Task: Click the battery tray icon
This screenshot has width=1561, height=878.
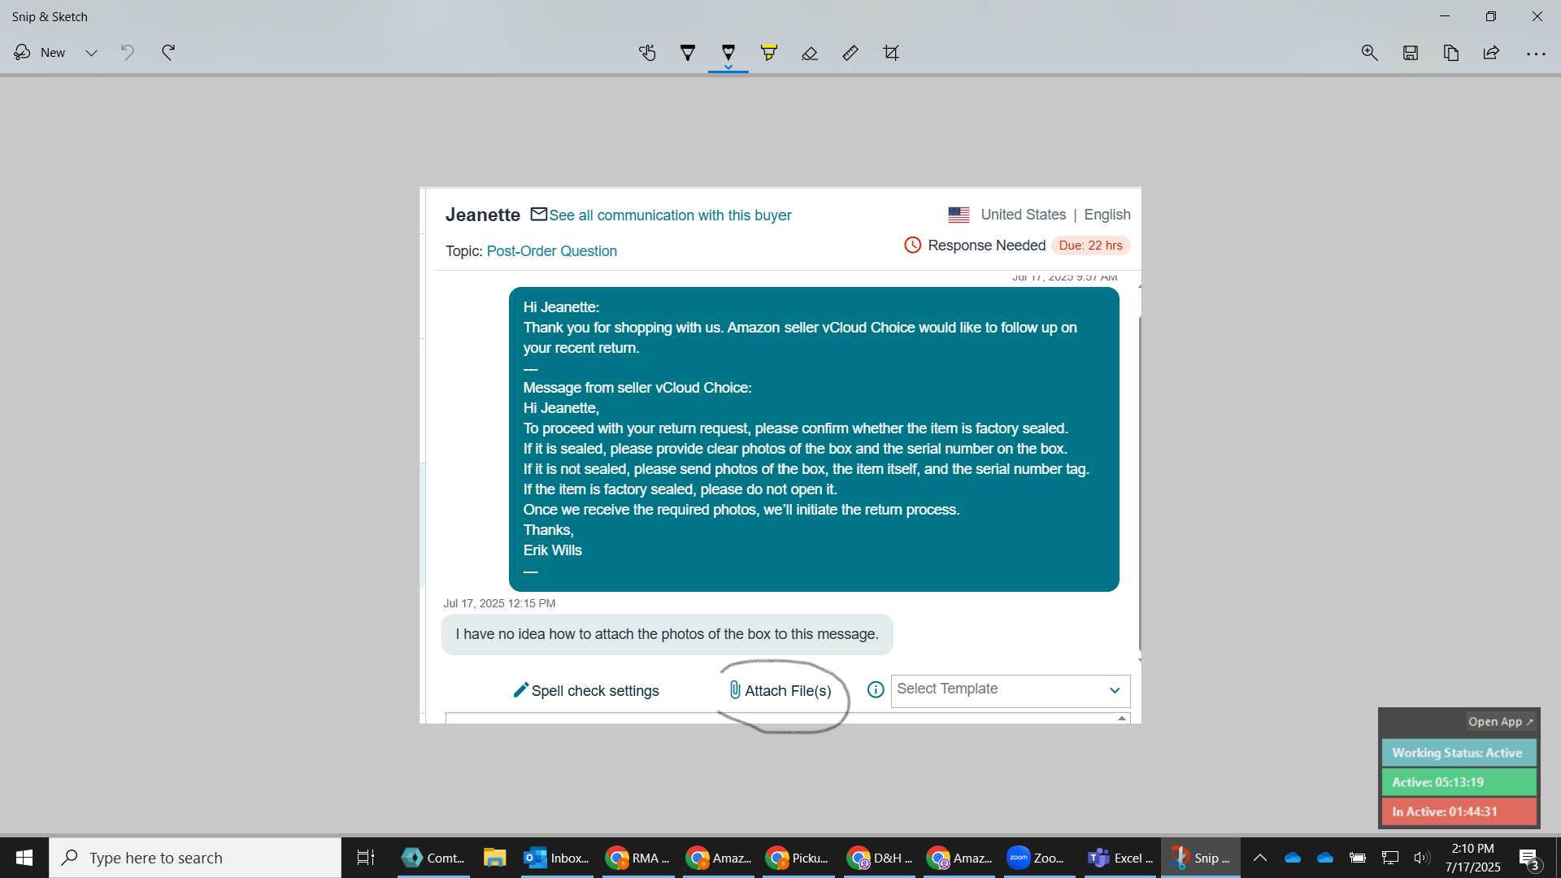Action: (x=1357, y=858)
